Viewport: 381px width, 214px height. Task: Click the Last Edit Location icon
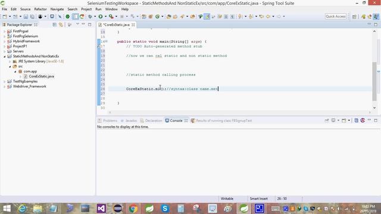point(262,17)
